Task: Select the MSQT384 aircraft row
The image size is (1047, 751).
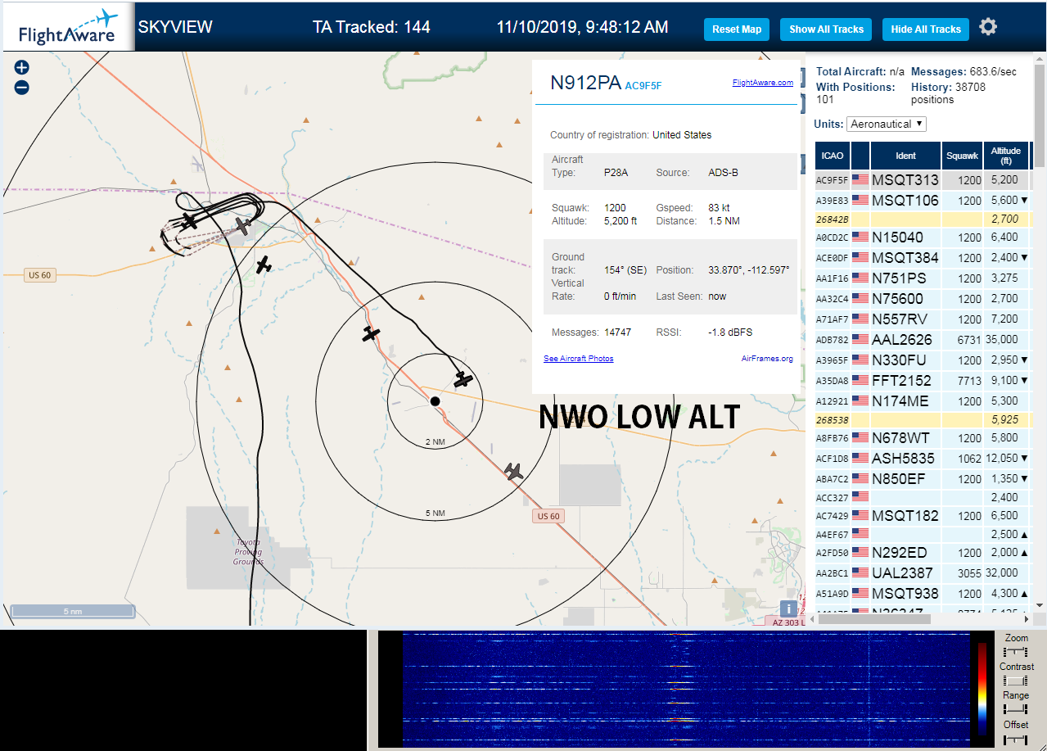Action: tap(923, 257)
